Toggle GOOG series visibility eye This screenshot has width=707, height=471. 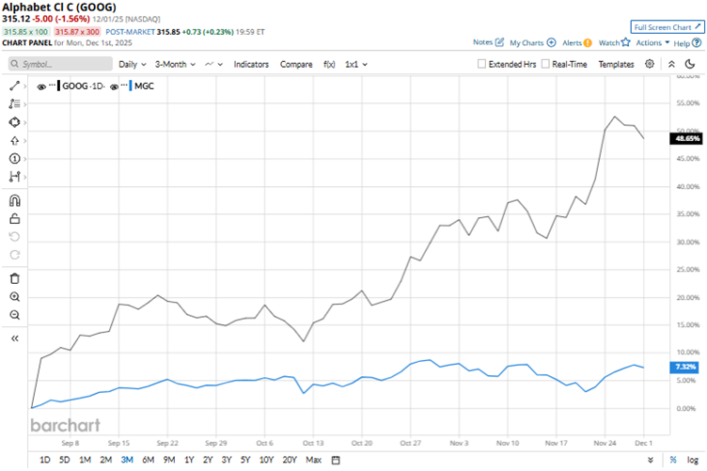click(41, 86)
